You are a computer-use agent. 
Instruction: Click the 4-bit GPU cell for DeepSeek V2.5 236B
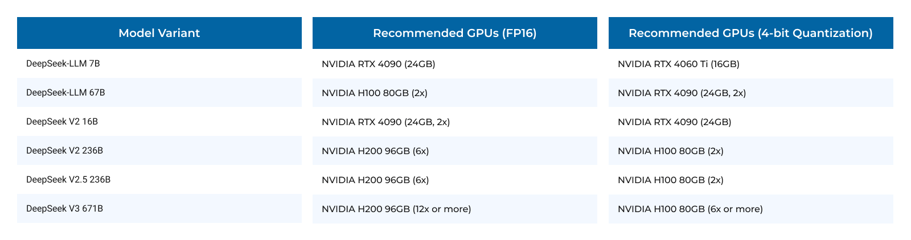point(670,180)
